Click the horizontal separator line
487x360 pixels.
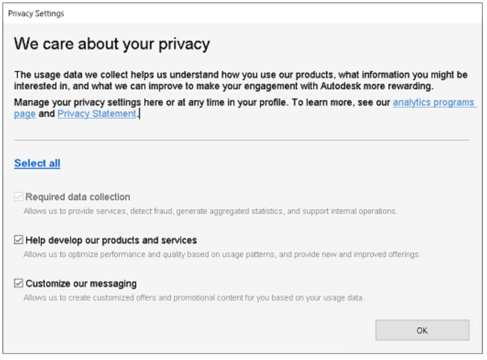tap(242, 140)
